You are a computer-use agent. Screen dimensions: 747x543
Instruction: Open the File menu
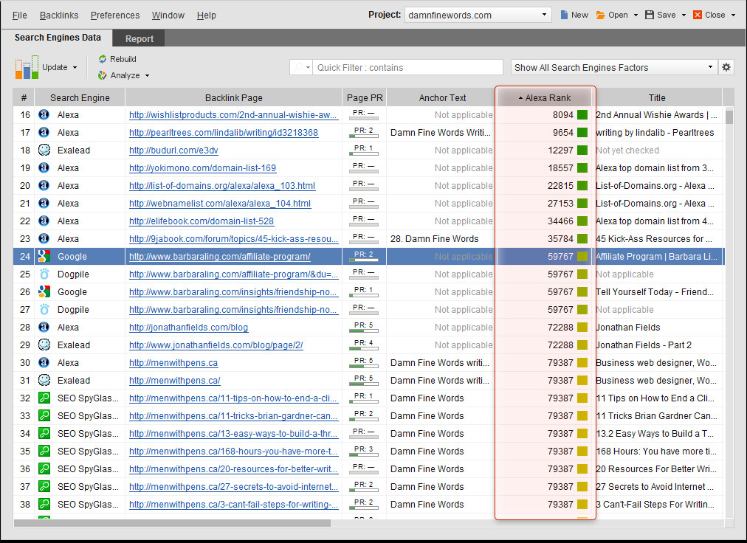pos(19,15)
